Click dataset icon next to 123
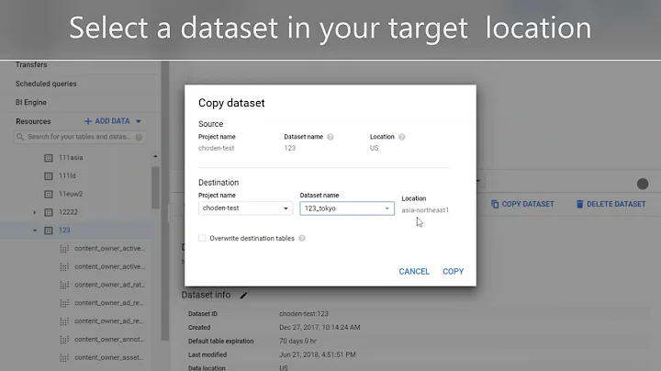Image resolution: width=661 pixels, height=371 pixels. (x=49, y=230)
